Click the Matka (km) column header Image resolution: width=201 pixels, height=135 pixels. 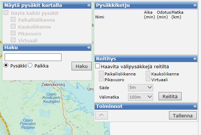pos(177,15)
